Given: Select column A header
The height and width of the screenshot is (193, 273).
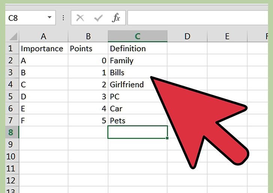Looking at the screenshot, I should pos(43,36).
